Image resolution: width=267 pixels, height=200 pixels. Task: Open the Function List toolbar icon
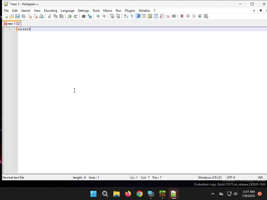pos(162,16)
